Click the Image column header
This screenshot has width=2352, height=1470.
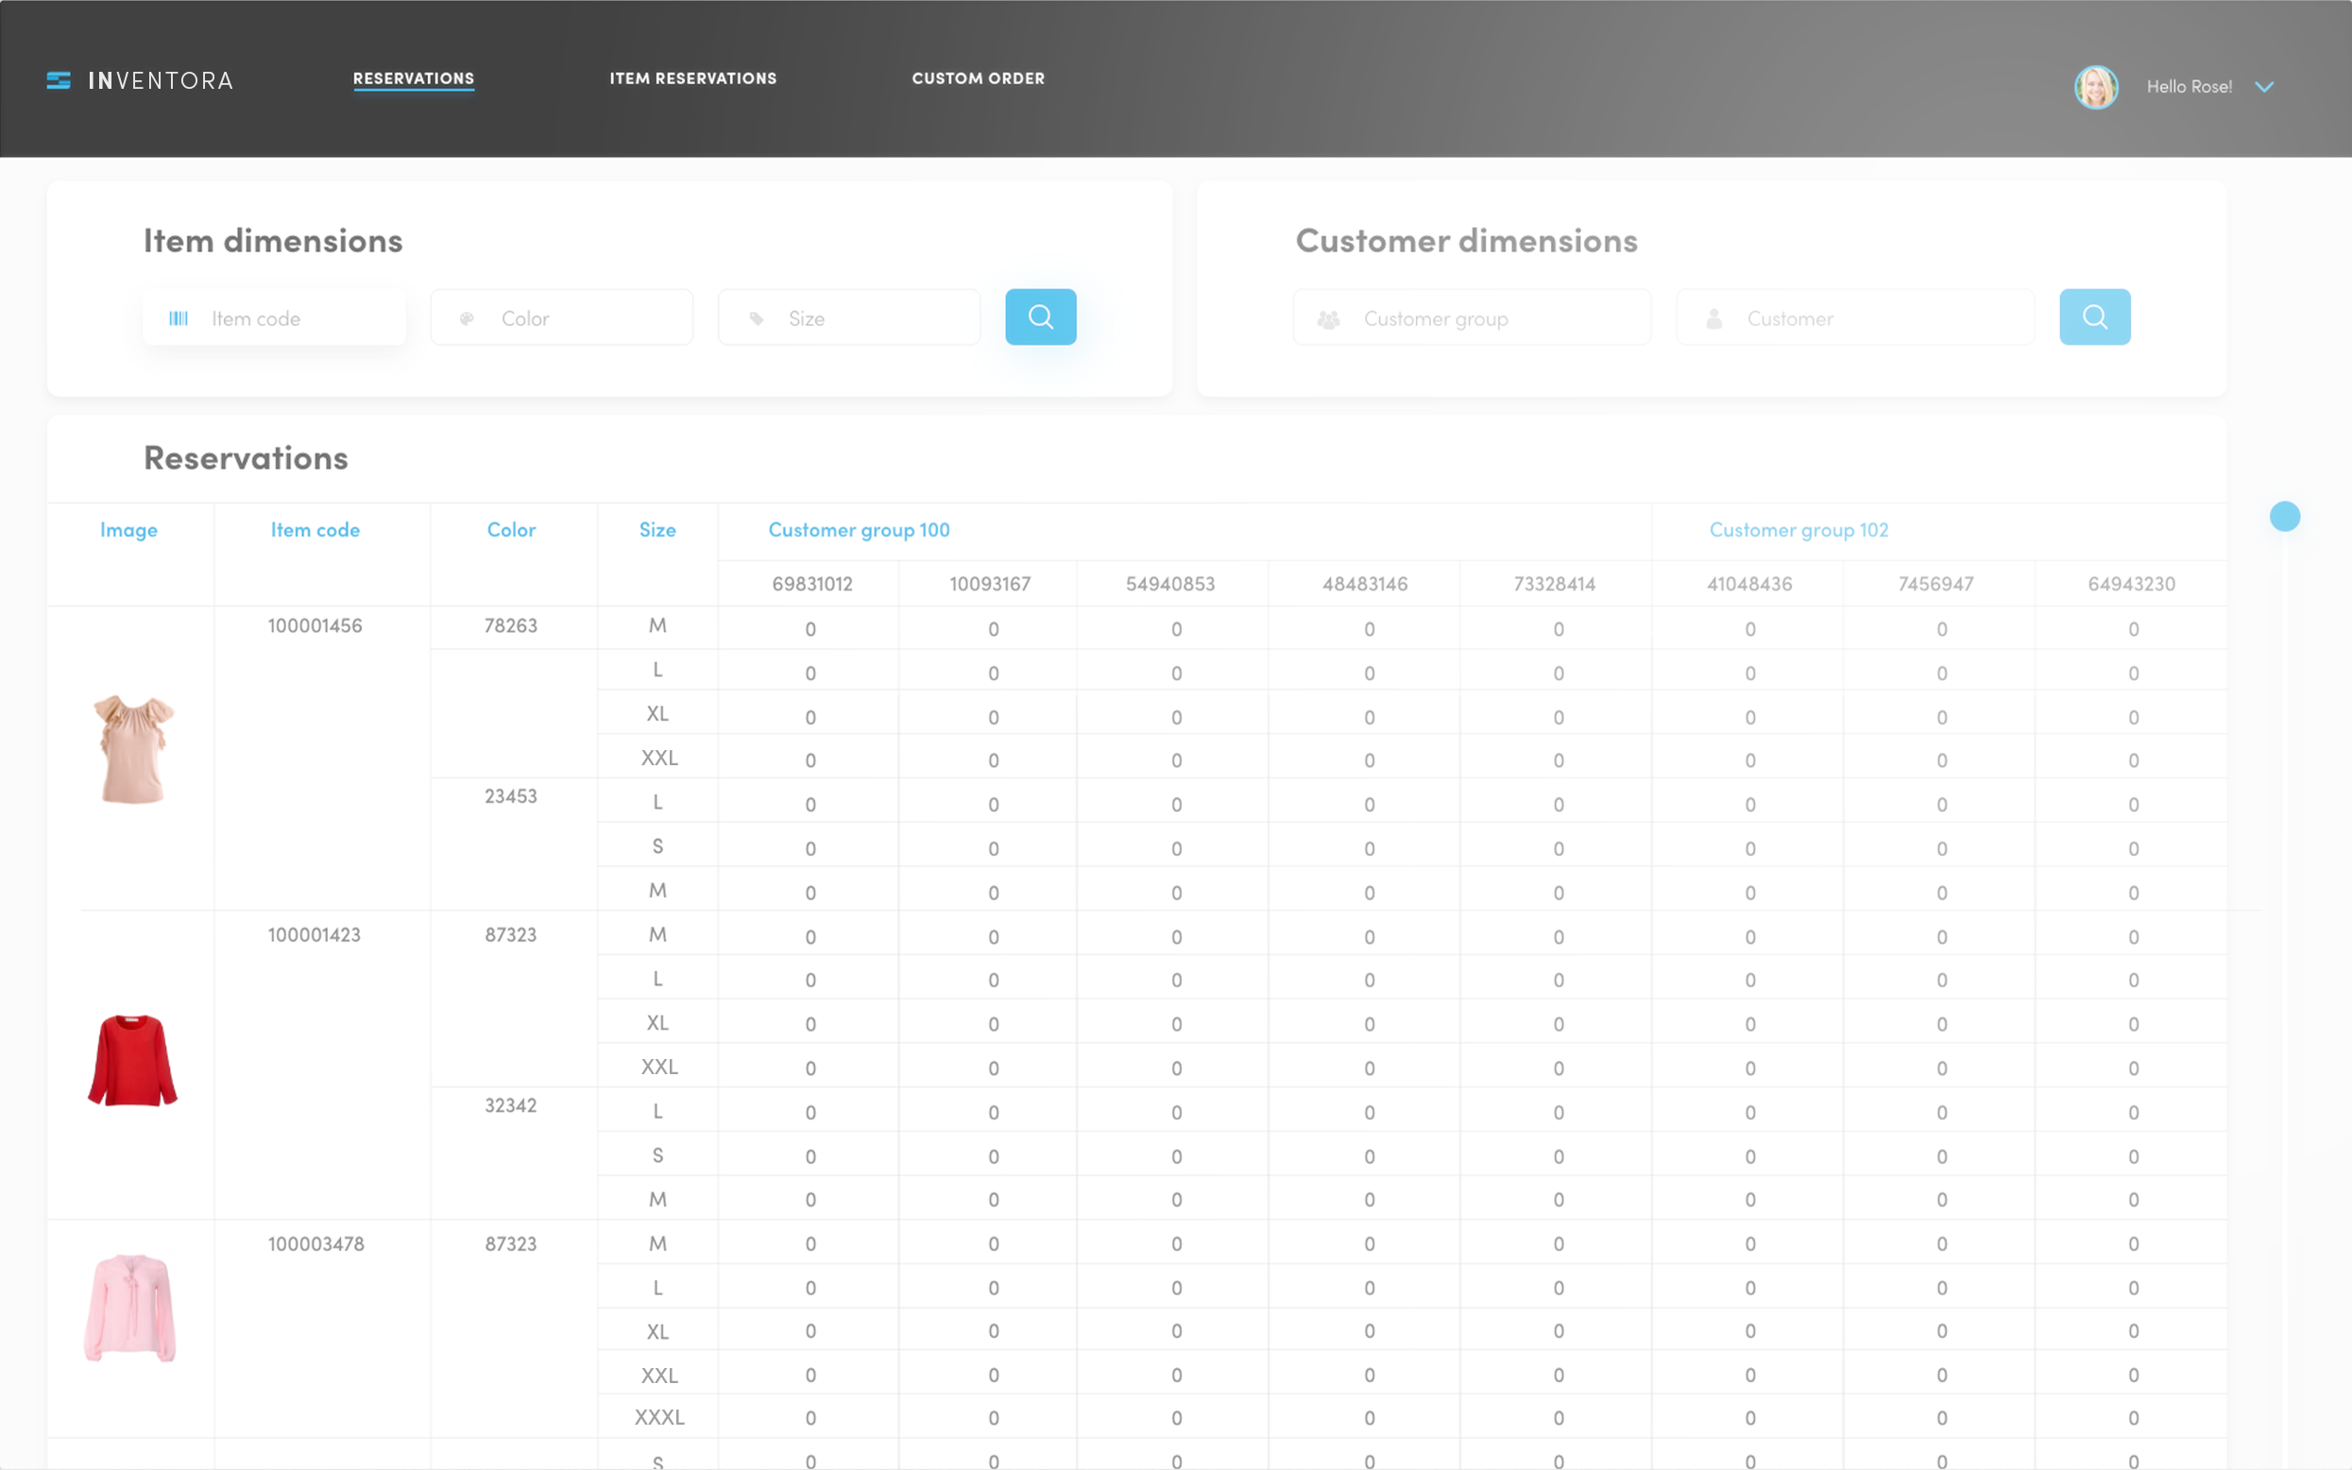[x=128, y=530]
